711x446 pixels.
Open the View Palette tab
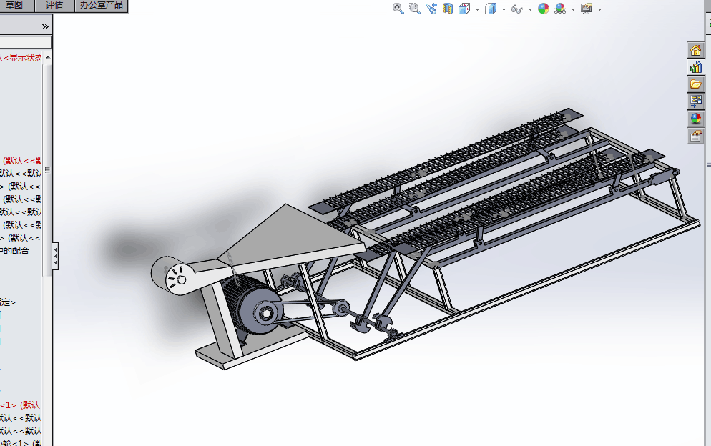[x=695, y=101]
